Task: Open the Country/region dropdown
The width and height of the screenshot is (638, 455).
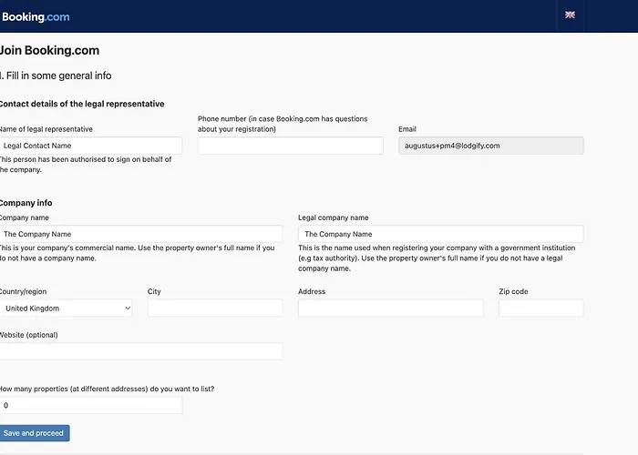Action: [x=66, y=308]
